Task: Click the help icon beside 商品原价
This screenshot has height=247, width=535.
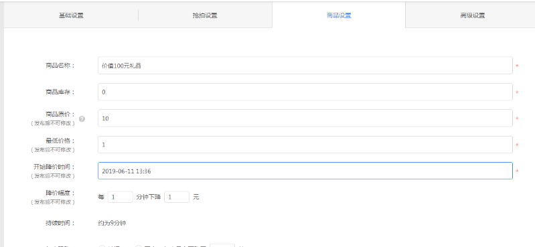Action: pyautogui.click(x=82, y=118)
